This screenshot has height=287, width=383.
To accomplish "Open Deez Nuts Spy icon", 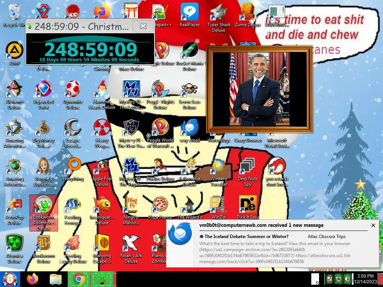I will [x=248, y=172].
